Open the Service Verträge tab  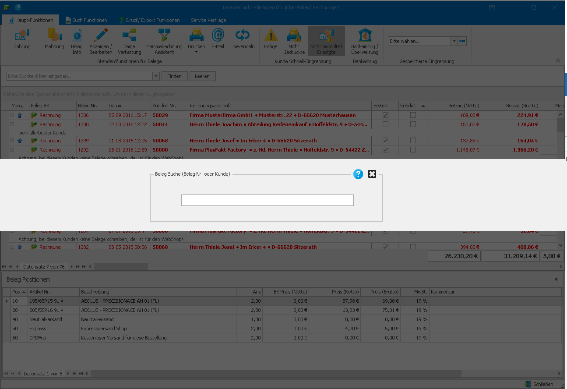point(208,20)
